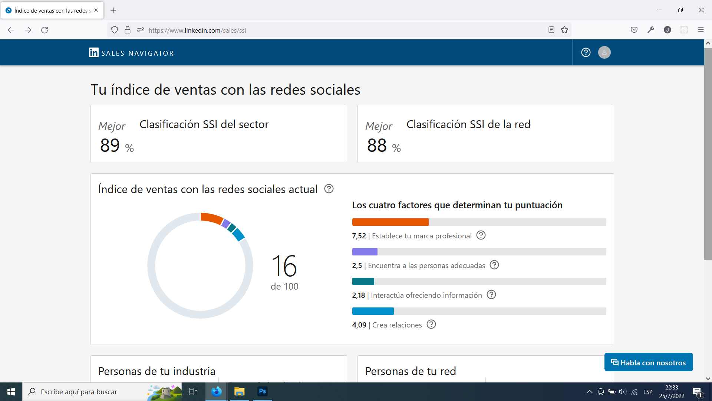The width and height of the screenshot is (712, 401).
Task: Select the Índice de ventas browser tab
Action: pyautogui.click(x=52, y=10)
